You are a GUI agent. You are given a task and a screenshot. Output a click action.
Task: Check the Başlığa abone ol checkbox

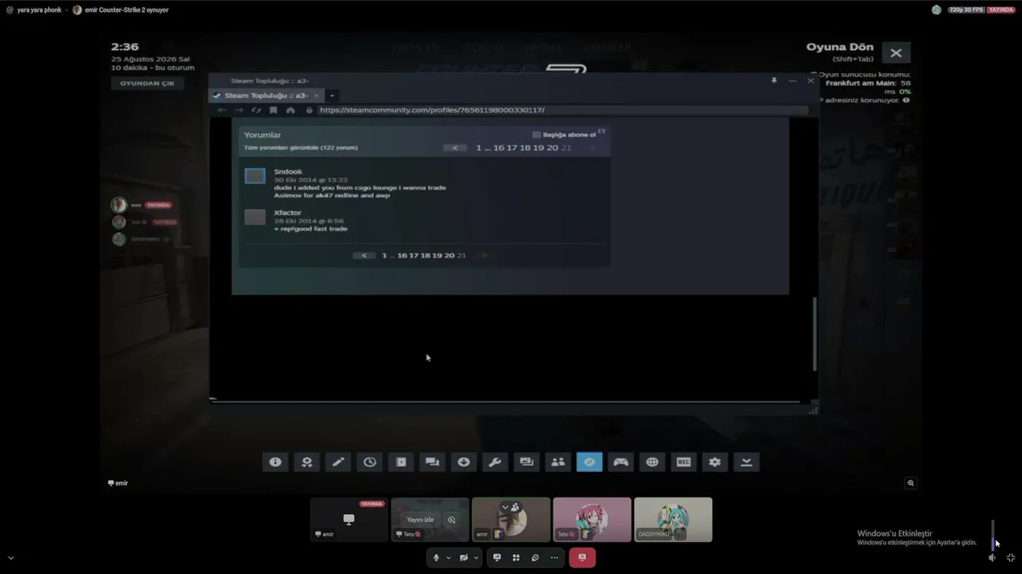coord(537,135)
